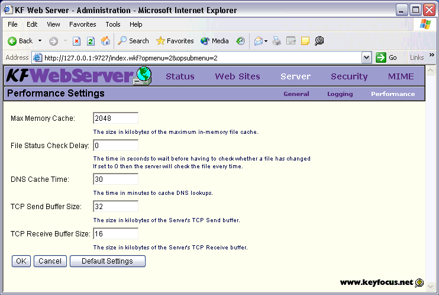
Task: Open the Forward history dropdown arrow
Action: pyautogui.click(x=65, y=41)
